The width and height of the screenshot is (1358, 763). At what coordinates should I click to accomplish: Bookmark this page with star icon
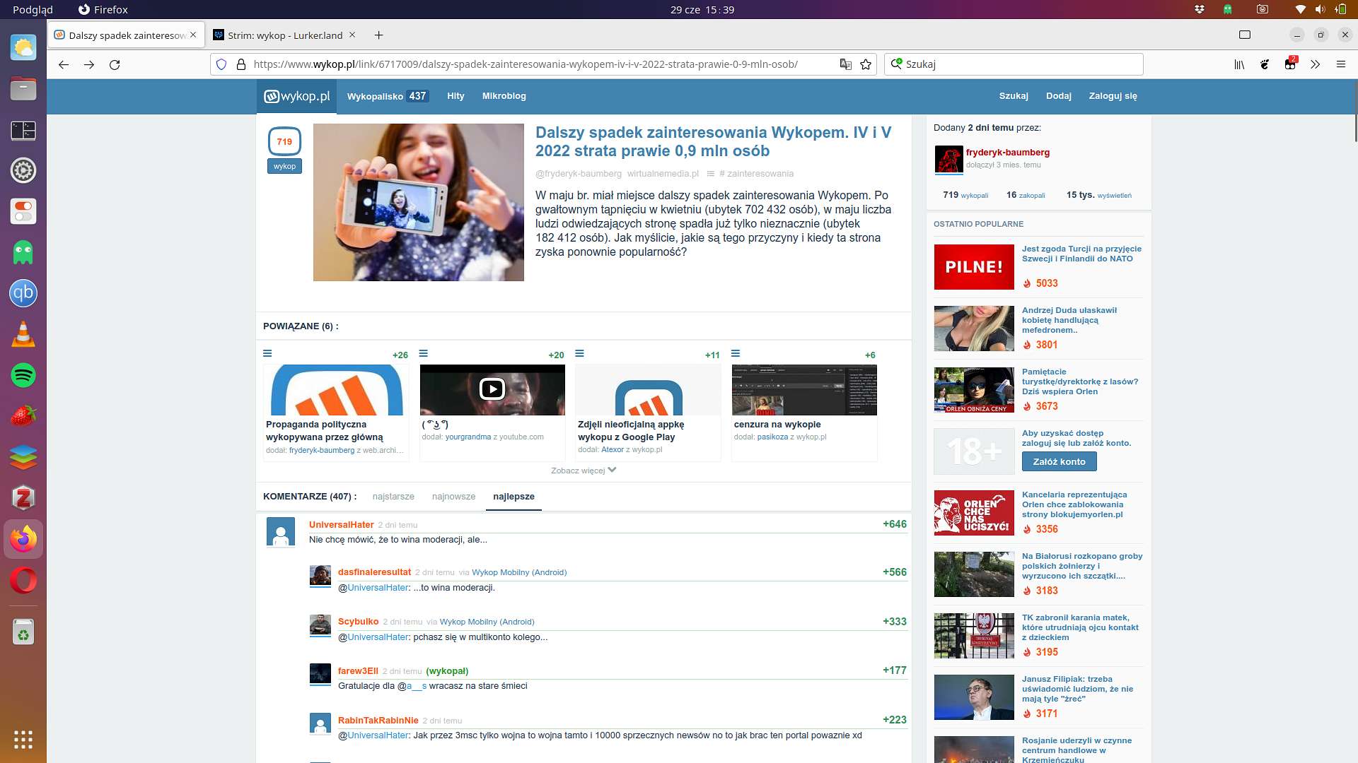(866, 64)
